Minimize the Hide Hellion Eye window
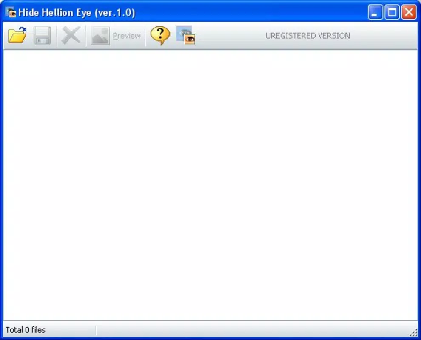Viewport: 421px width, 340px height. coord(375,12)
